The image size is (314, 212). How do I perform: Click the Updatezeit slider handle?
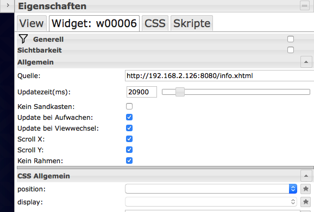(x=180, y=92)
